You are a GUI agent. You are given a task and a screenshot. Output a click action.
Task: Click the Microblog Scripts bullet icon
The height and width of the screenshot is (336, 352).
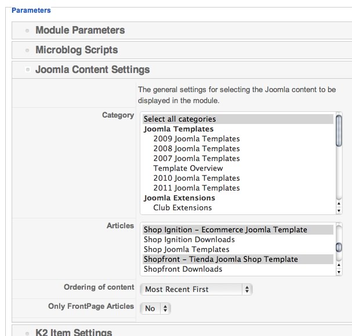point(27,50)
